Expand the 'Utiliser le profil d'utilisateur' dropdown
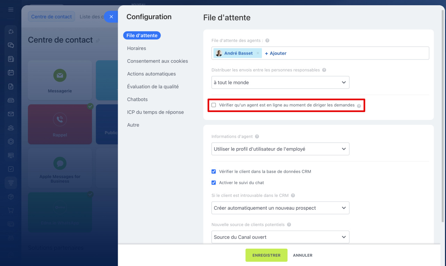This screenshot has height=266, width=446. [x=280, y=149]
